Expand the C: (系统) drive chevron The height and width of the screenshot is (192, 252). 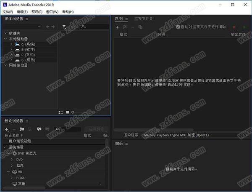11,44
